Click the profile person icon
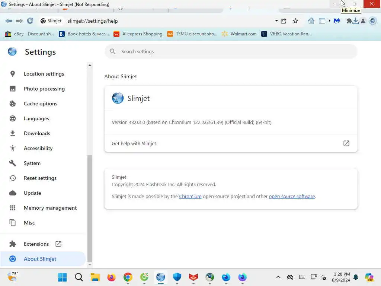The width and height of the screenshot is (381, 286). 363,21
